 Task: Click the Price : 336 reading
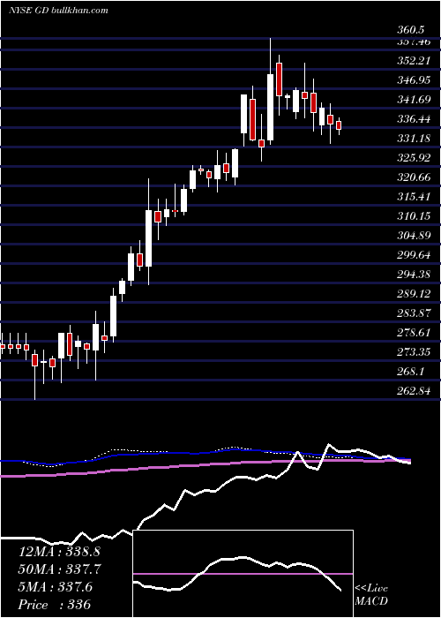tap(55, 605)
